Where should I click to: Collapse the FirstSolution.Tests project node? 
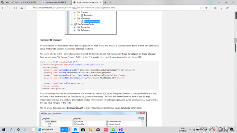71,24
